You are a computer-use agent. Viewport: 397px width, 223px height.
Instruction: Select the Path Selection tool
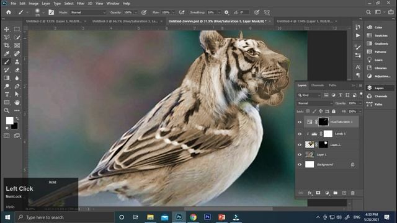[x=17, y=94]
